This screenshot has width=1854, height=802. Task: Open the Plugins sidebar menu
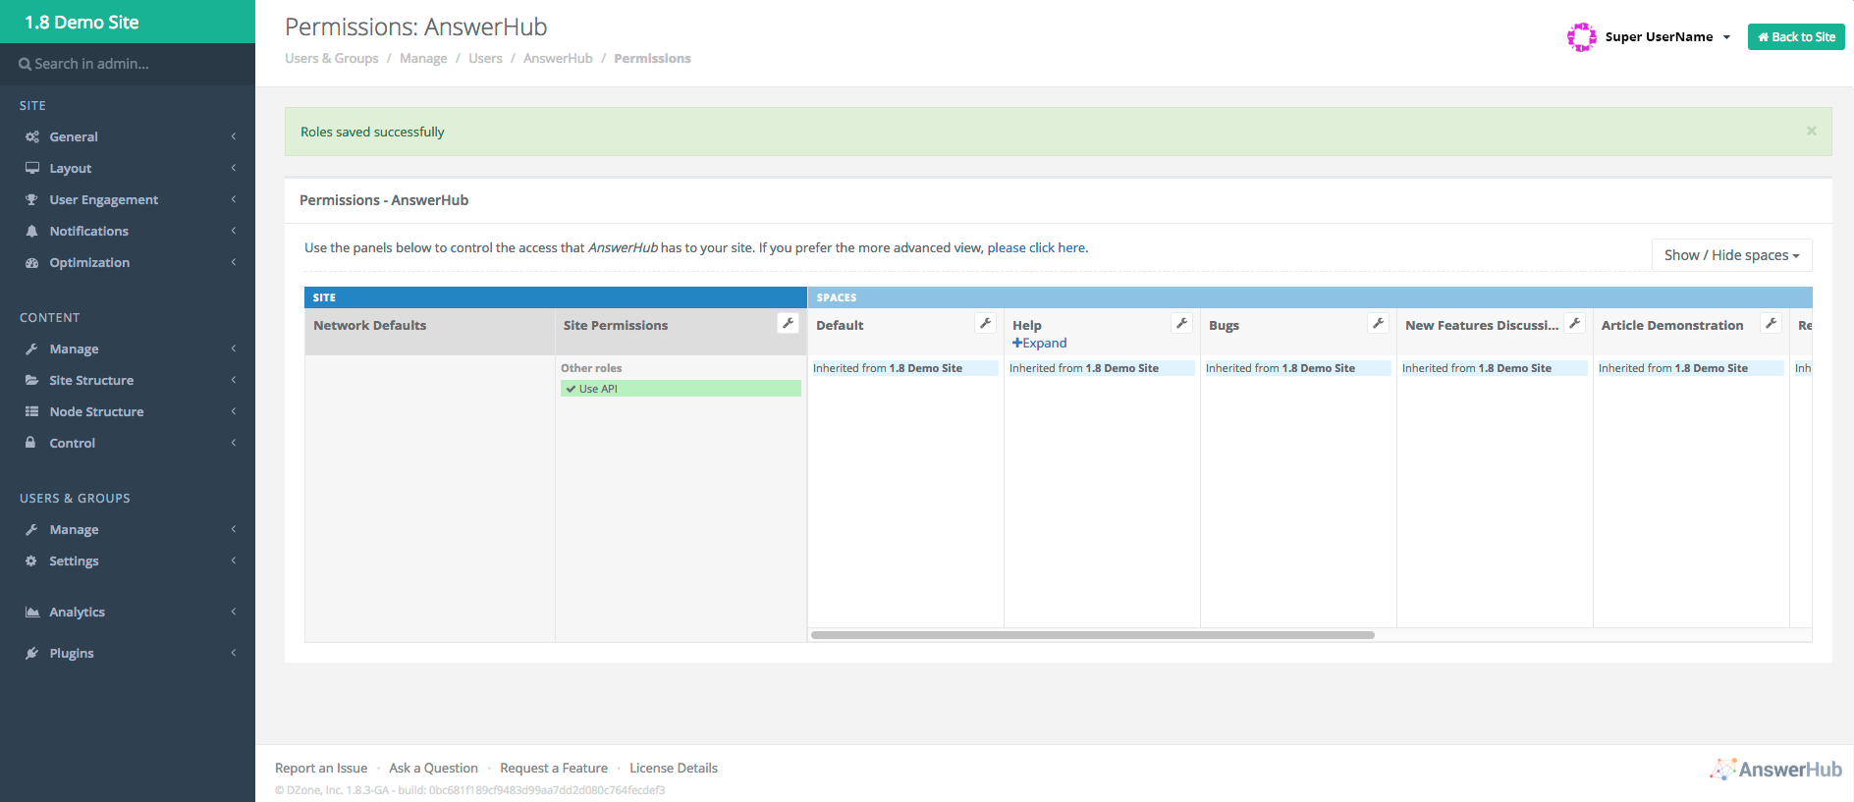click(x=128, y=654)
